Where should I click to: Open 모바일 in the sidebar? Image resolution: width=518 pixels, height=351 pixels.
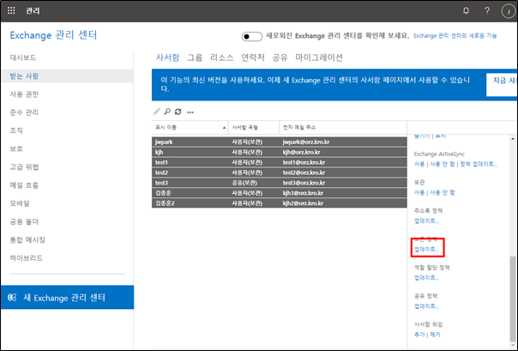point(20,203)
